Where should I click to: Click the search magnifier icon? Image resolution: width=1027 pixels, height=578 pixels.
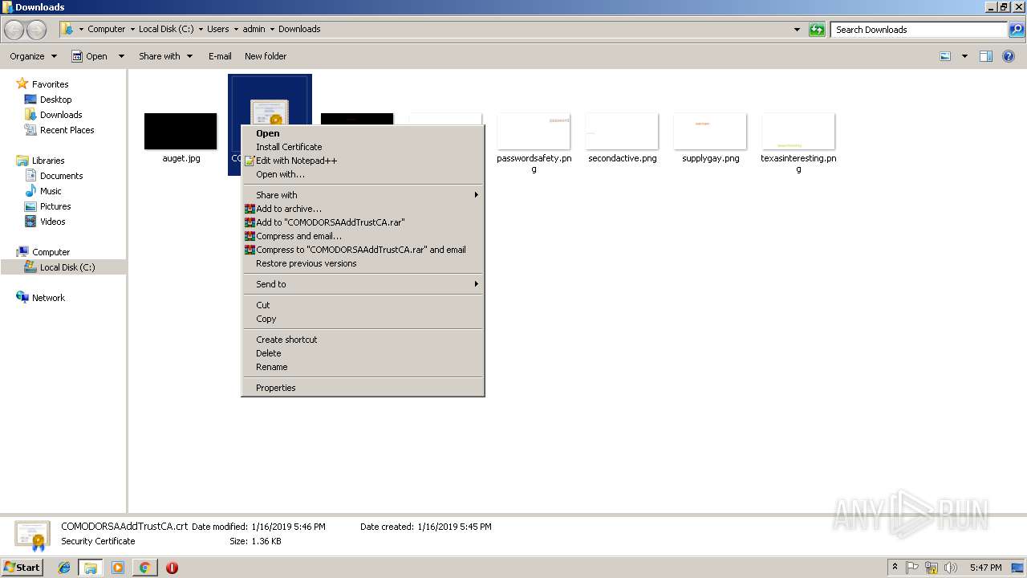1017,30
